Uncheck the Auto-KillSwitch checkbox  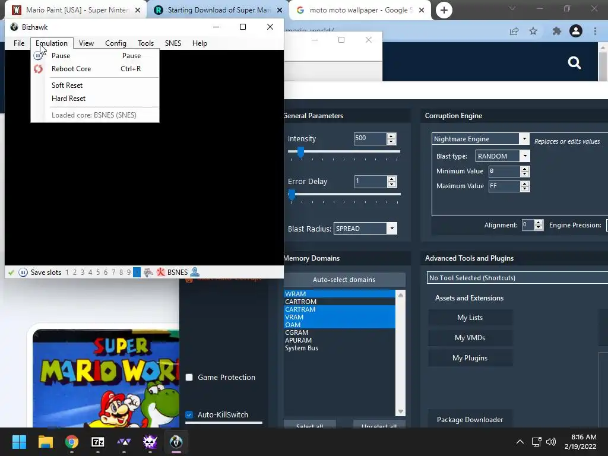click(189, 415)
